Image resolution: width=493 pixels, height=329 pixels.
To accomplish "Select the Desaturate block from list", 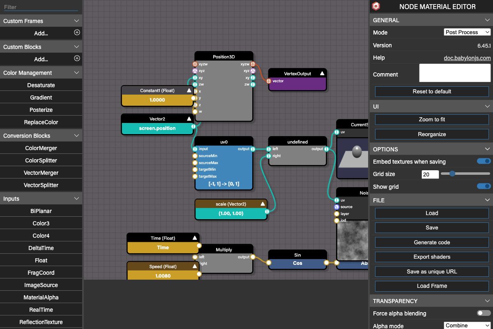I will pos(41,85).
